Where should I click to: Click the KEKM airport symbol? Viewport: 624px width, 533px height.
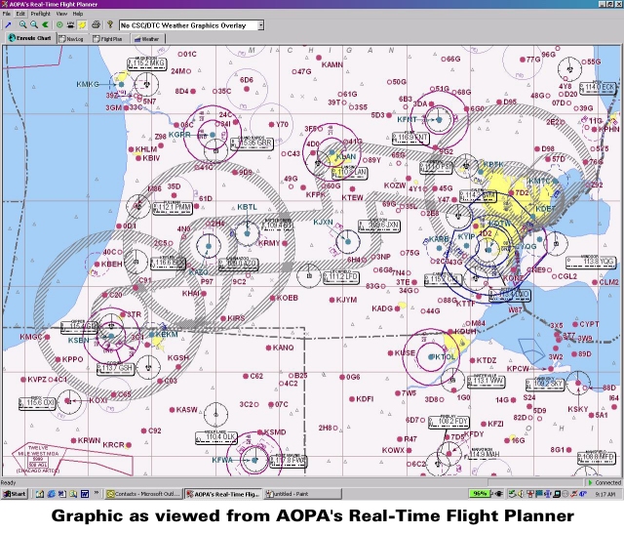tap(152, 335)
